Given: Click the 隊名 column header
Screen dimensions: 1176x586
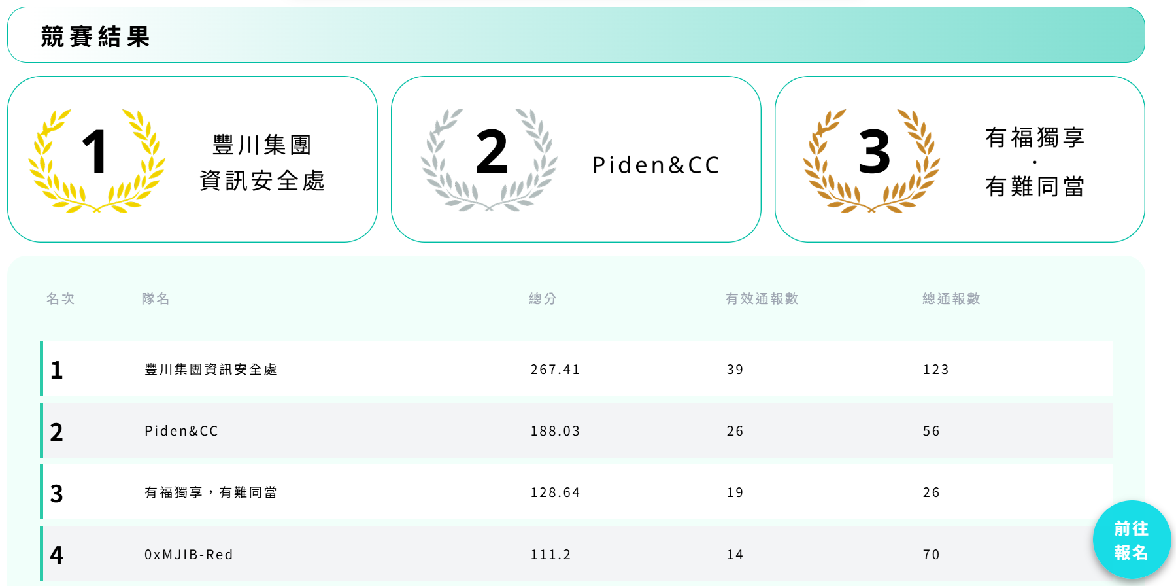Looking at the screenshot, I should point(156,299).
